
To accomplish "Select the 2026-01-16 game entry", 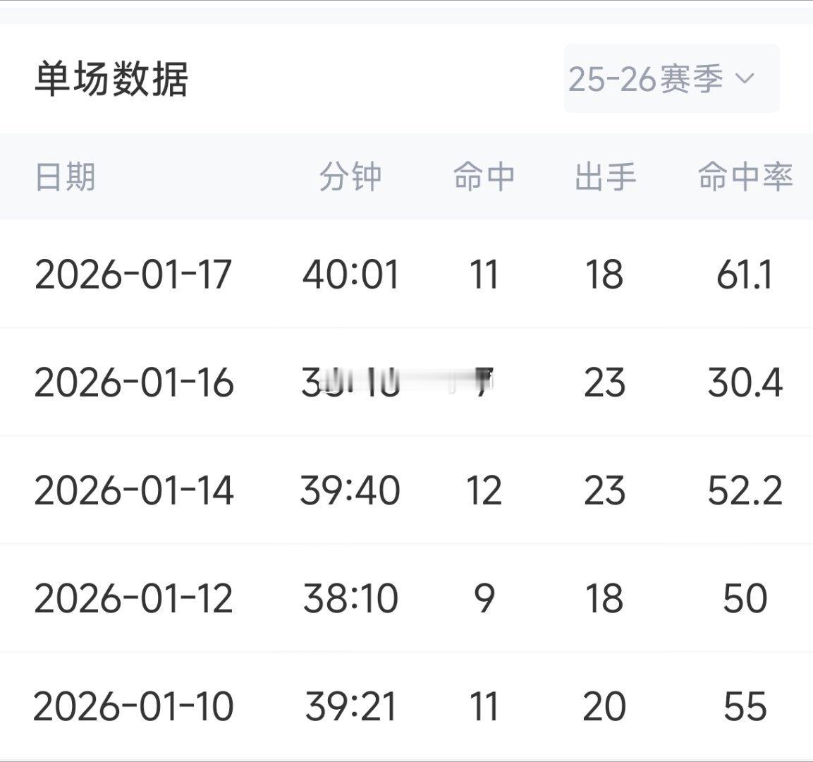I will coord(134,382).
